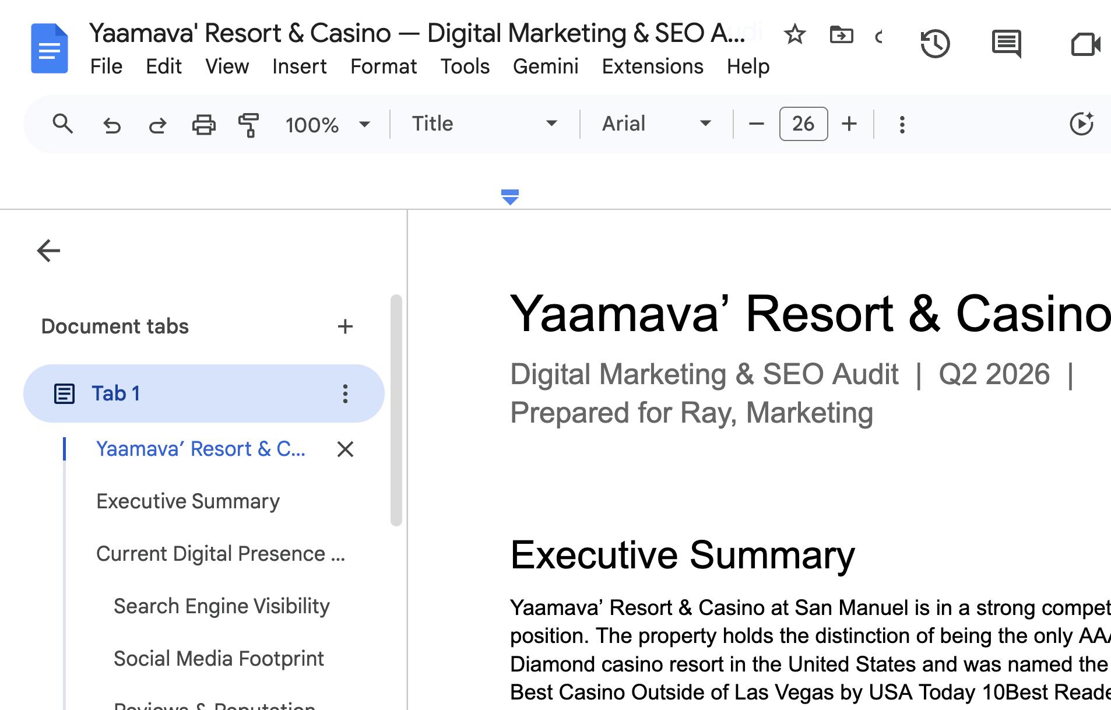The height and width of the screenshot is (710, 1111).
Task: Click the Yaamava' Resort & Casino title text
Action: [810, 314]
